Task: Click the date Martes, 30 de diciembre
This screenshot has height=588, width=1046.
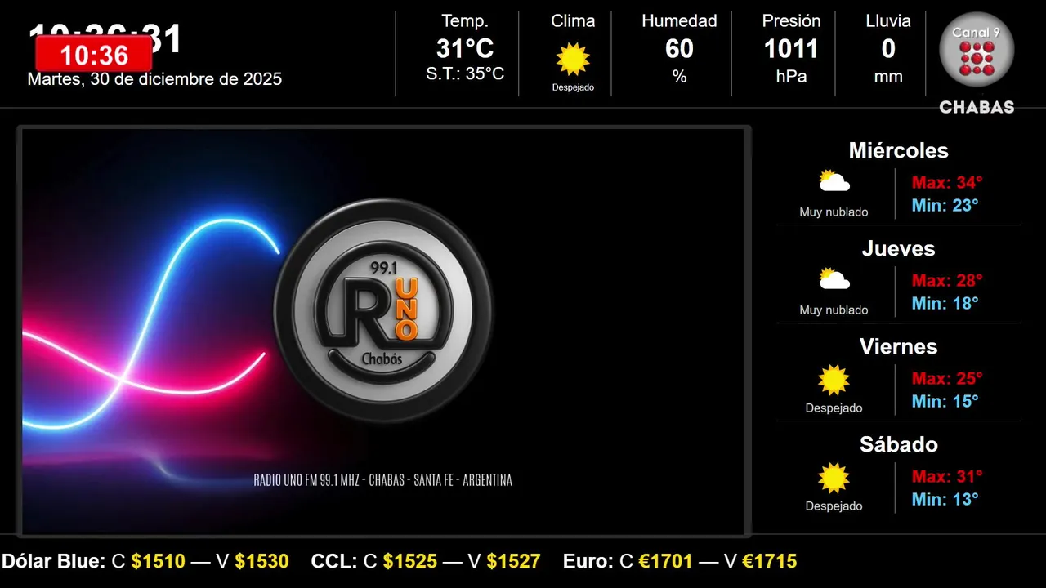Action: (x=154, y=79)
